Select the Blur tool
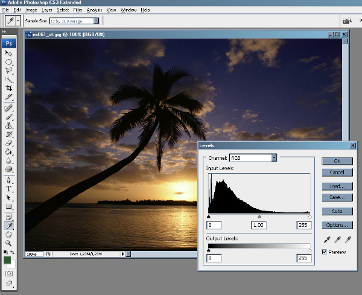This screenshot has height=295, width=362. coord(9,160)
